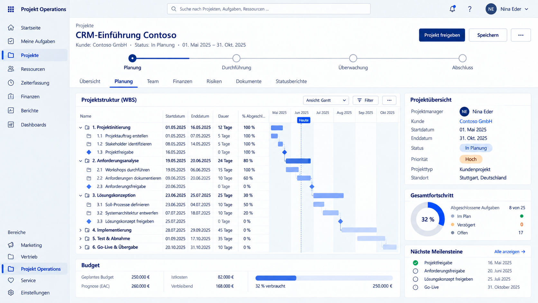The width and height of the screenshot is (538, 303).
Task: Click the Heute marker in the Gantt timeline
Action: pyautogui.click(x=303, y=120)
